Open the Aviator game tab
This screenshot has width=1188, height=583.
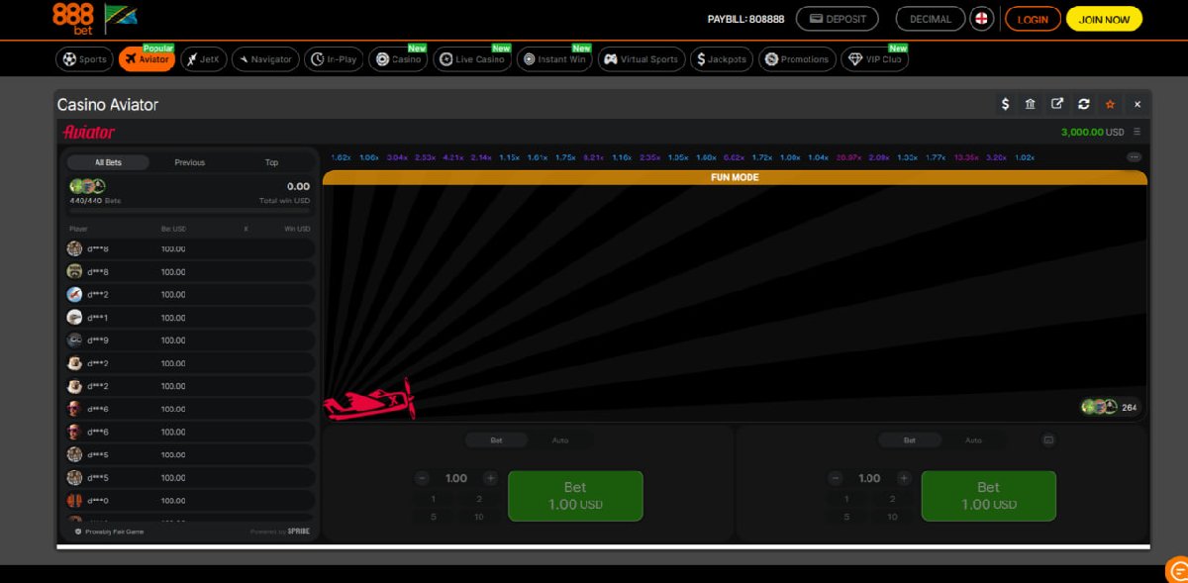(147, 59)
